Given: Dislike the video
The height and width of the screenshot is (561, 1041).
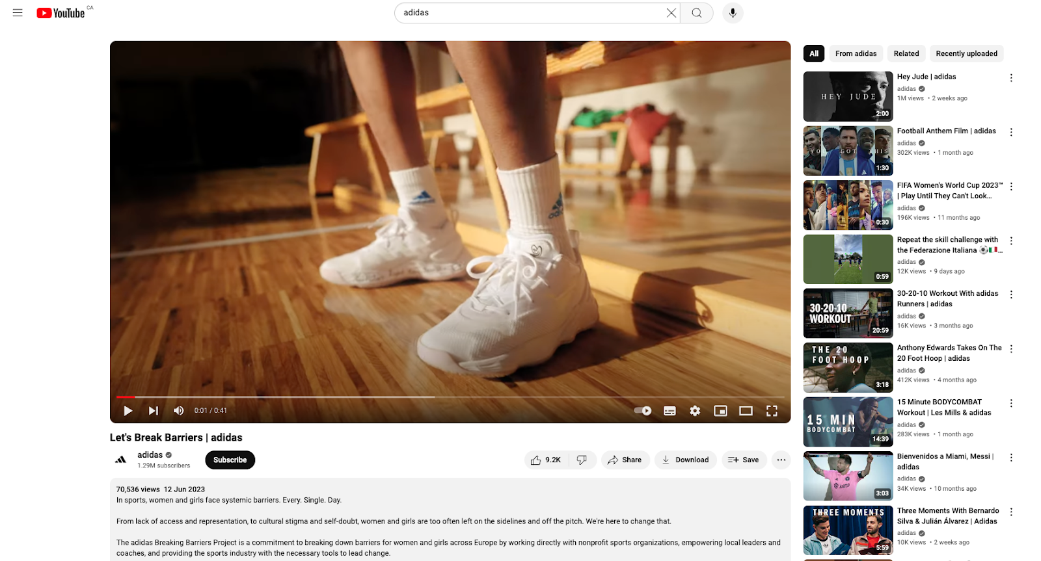Looking at the screenshot, I should point(582,460).
